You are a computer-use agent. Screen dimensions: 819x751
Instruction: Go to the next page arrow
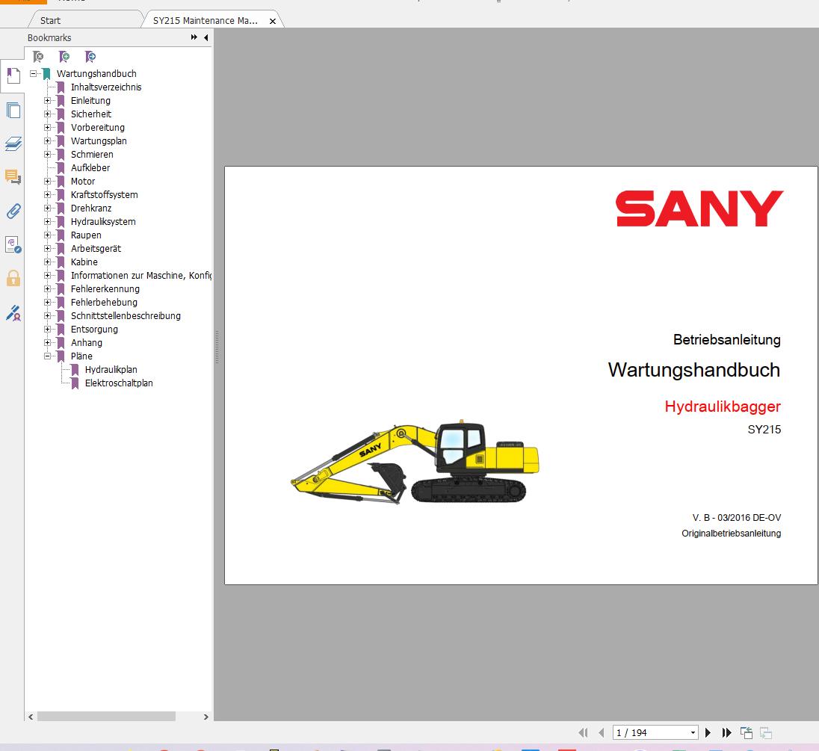(708, 732)
